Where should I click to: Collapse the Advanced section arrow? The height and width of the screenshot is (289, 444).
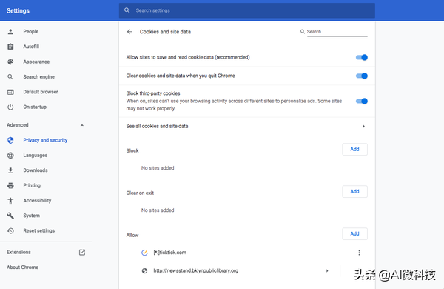click(82, 125)
